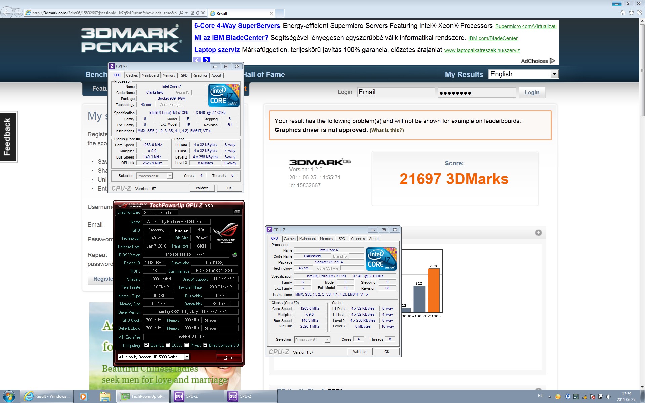Open Validation tab in GPU-Z
645x403 pixels.
[x=169, y=213]
